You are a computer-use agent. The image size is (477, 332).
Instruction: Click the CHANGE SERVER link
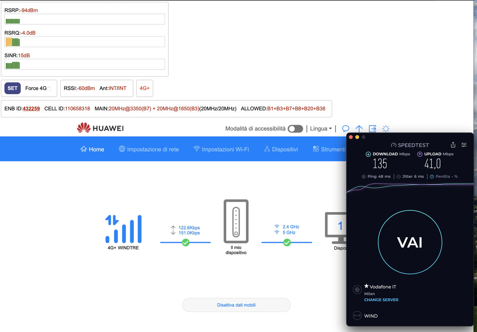[381, 300]
